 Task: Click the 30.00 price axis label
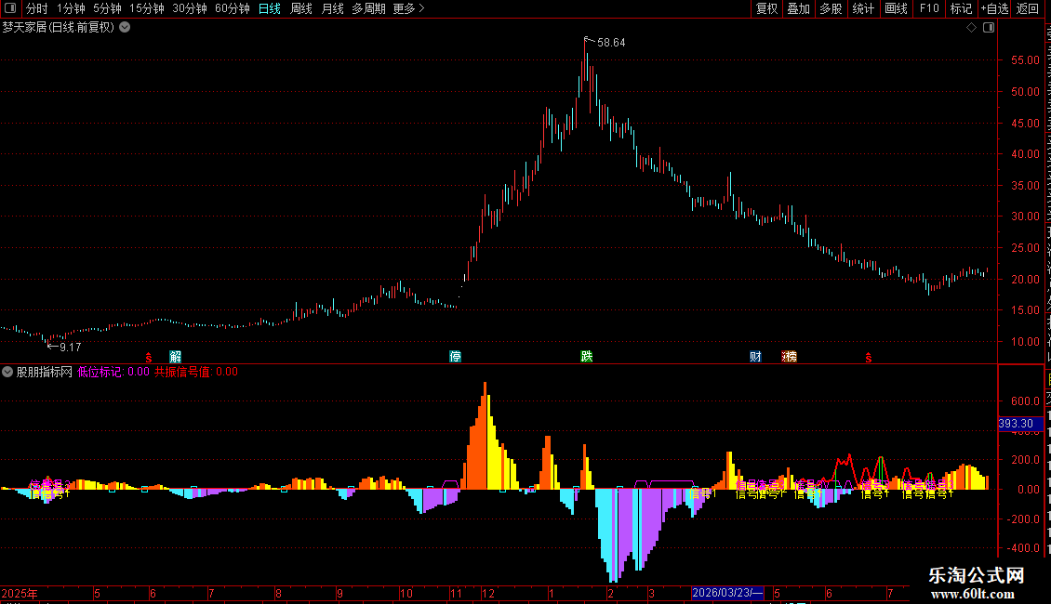tap(1026, 217)
